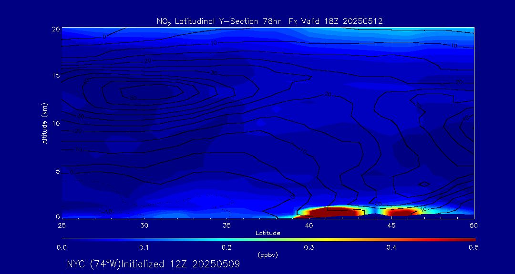
Task: Click colorbar value "0.3"
Action: click(x=309, y=248)
